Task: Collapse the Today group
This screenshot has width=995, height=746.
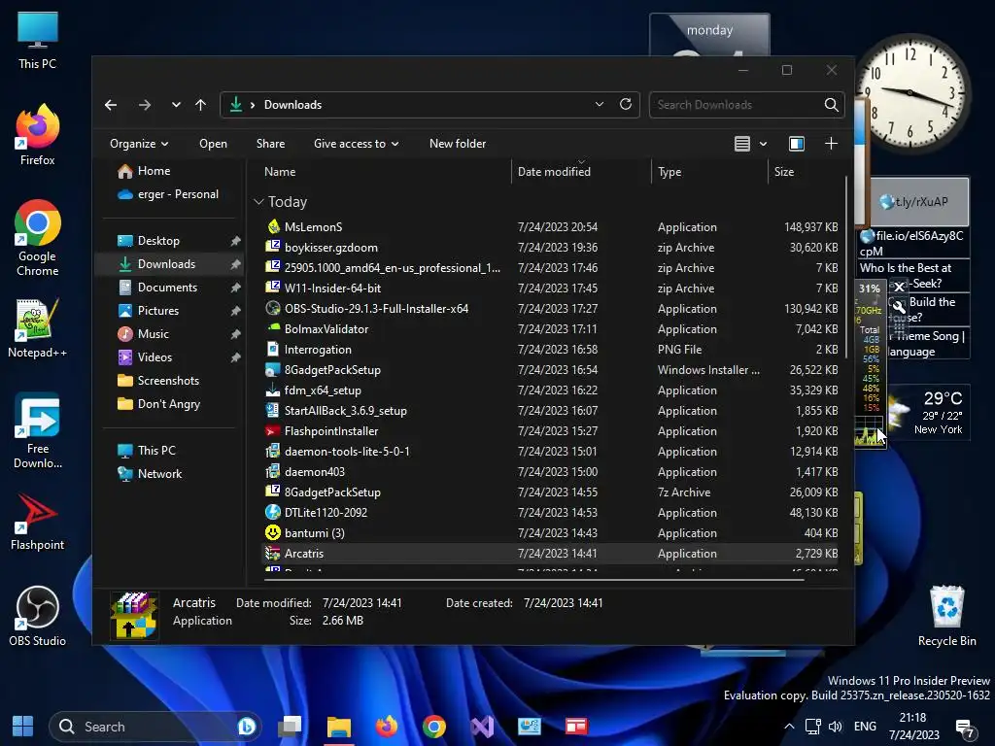Action: [x=258, y=202]
